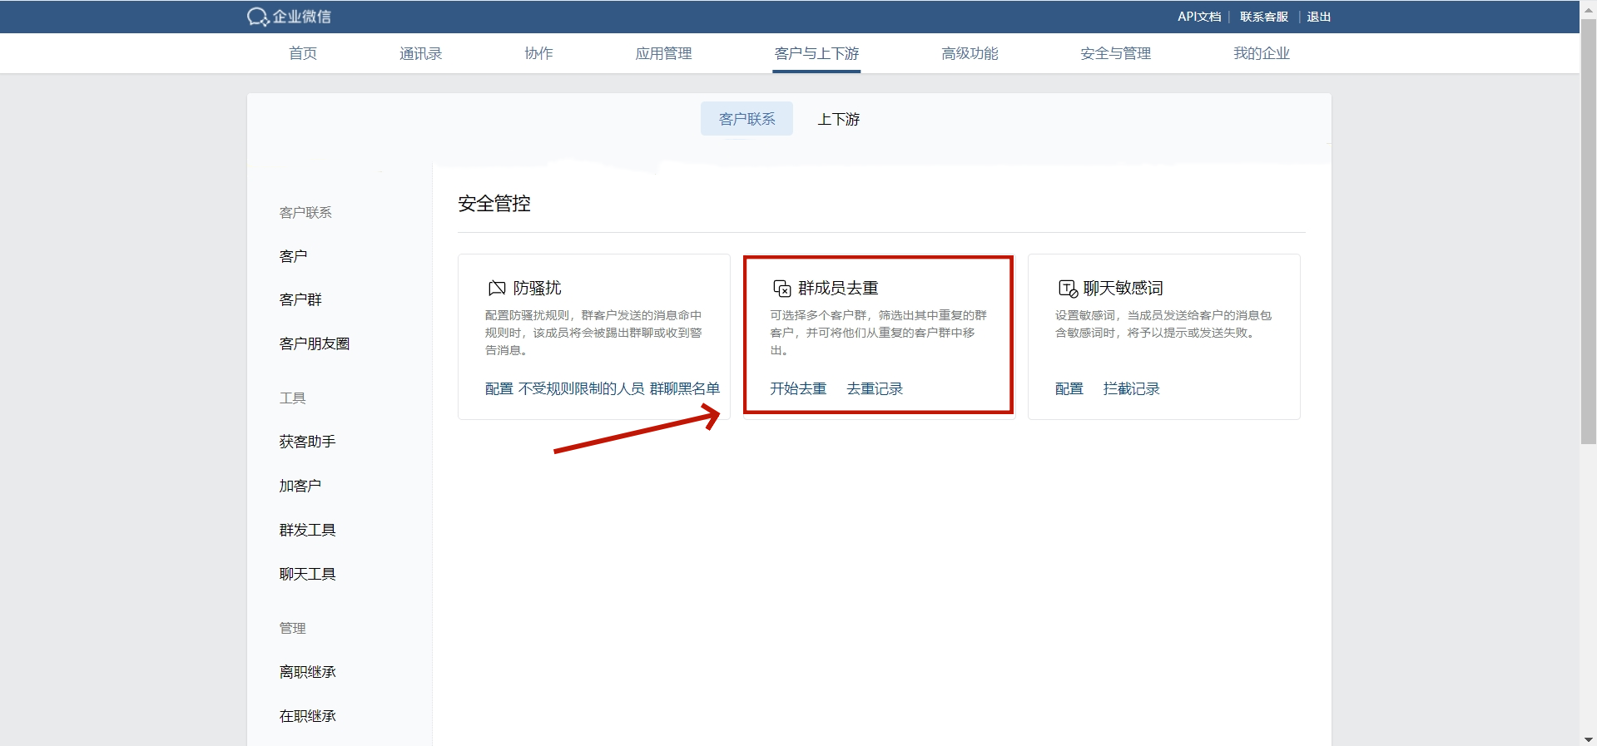The width and height of the screenshot is (1597, 746).
Task: Click the 防骚扰 card icon
Action: (497, 288)
